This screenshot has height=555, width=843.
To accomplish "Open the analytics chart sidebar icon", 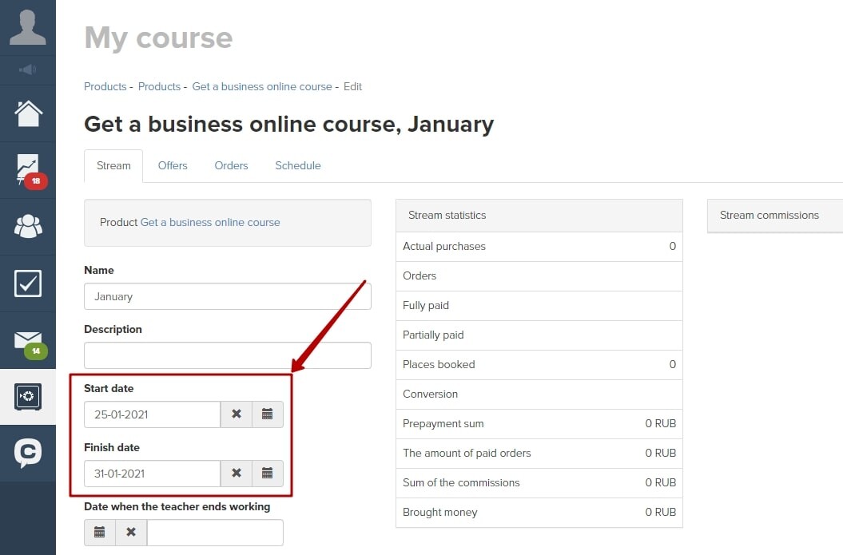I will 28,169.
